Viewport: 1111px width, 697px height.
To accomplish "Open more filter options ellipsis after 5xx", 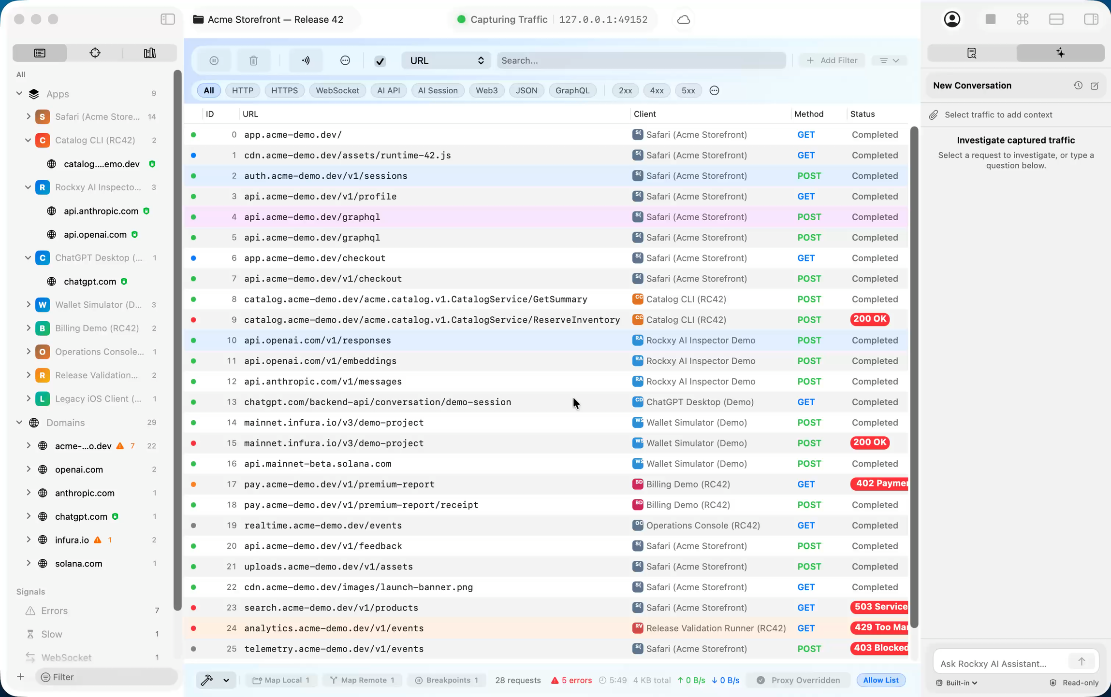I will click(x=714, y=90).
